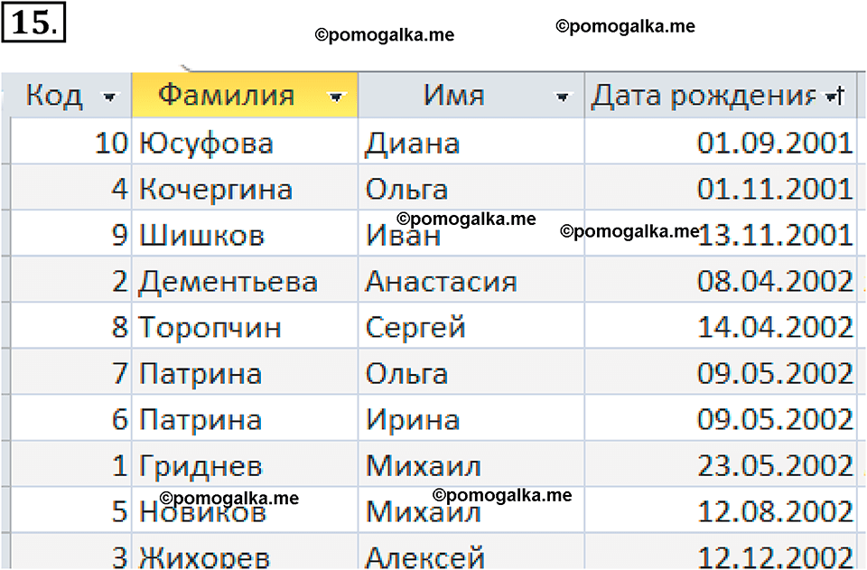Click the code cell 6 in Патрина row

[70, 417]
